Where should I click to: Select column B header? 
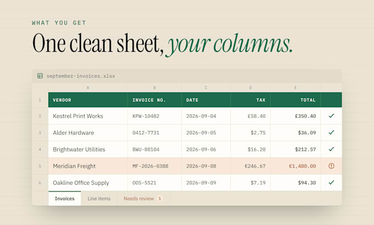[155, 88]
